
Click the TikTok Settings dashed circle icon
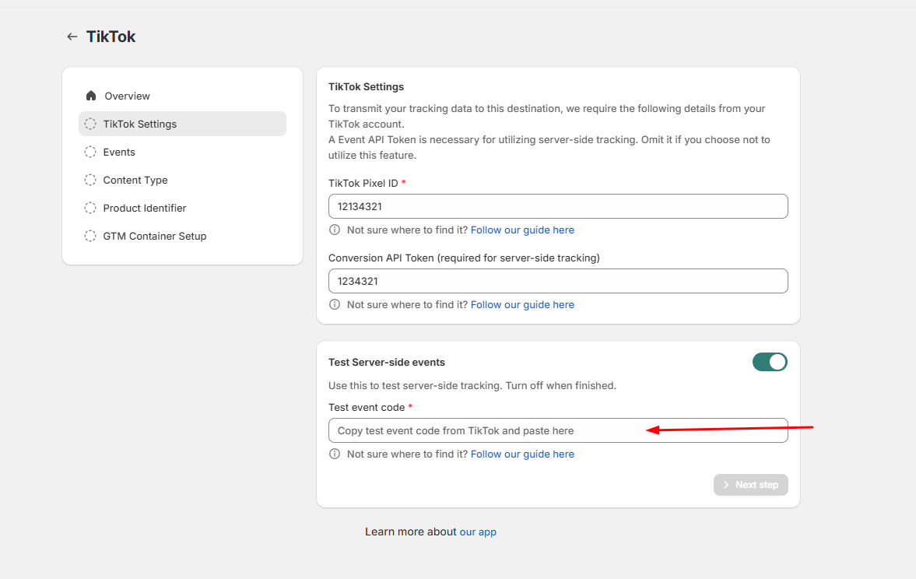90,124
